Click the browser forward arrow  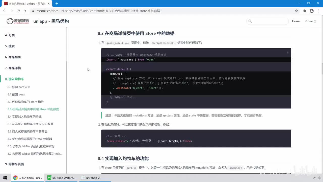click(x=11, y=11)
